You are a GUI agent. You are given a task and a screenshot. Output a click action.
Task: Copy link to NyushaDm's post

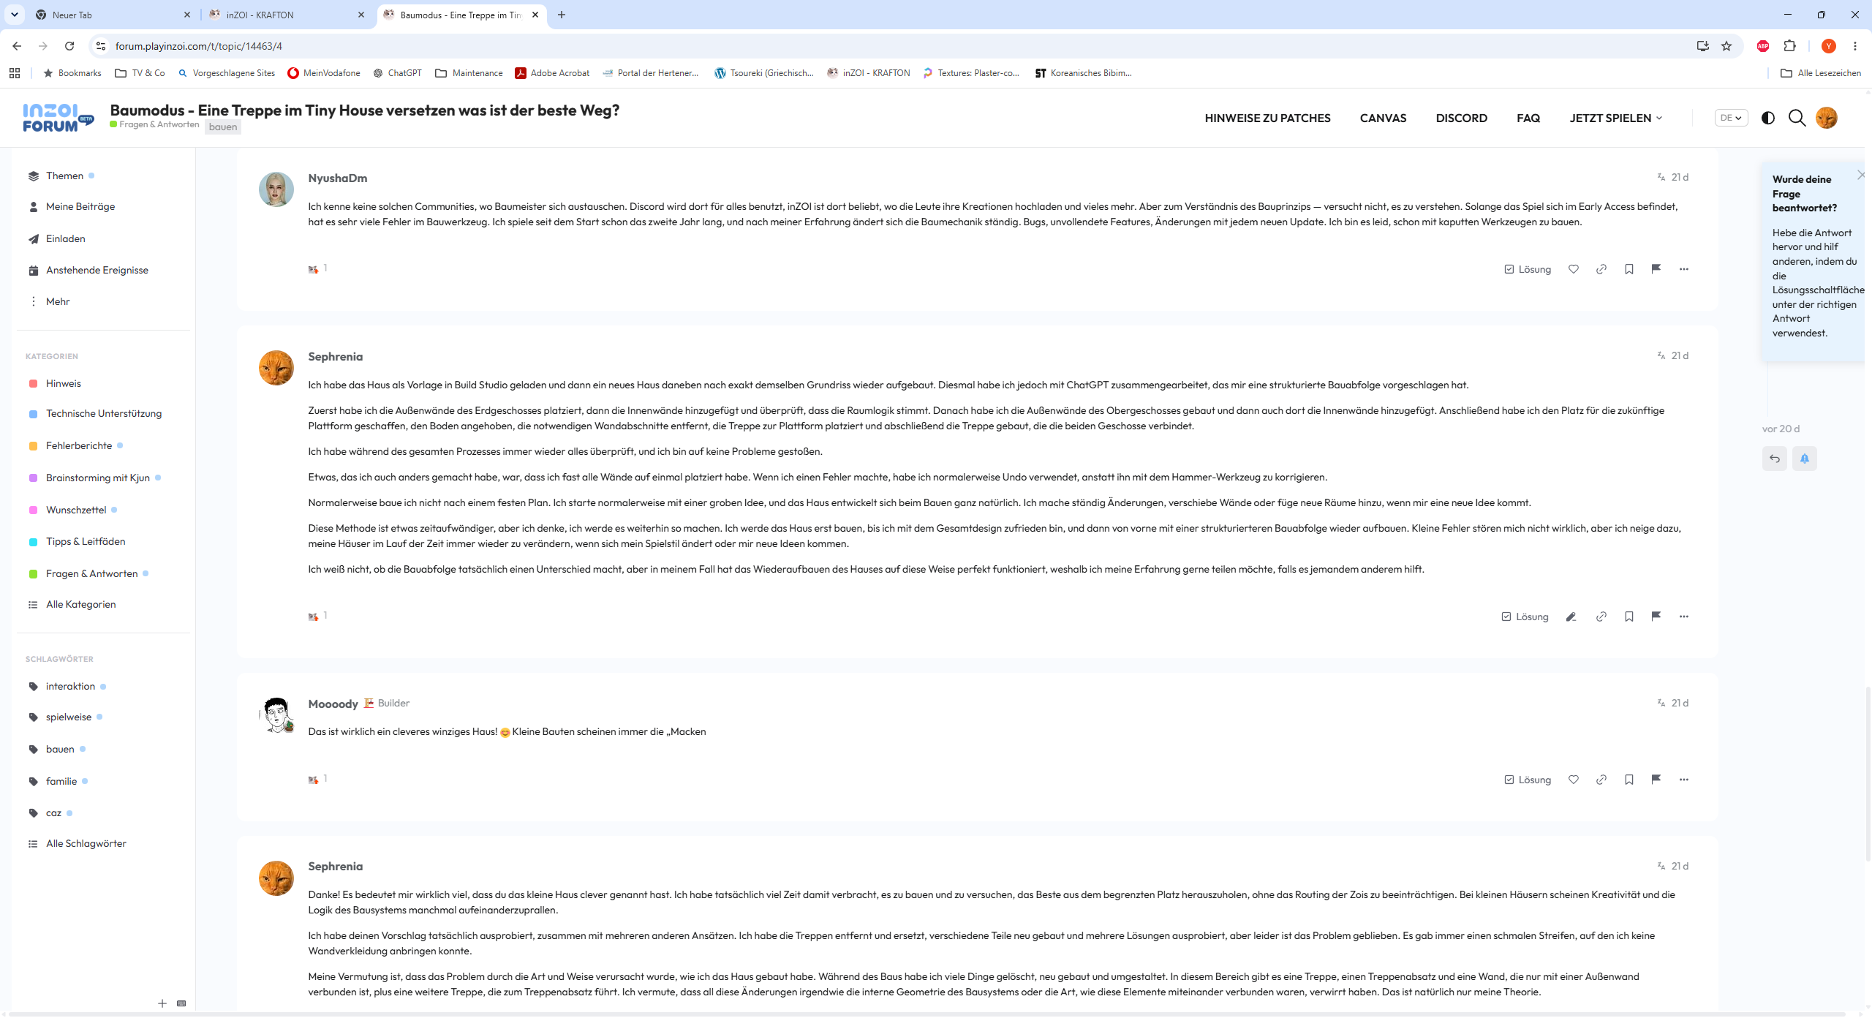[x=1601, y=269]
